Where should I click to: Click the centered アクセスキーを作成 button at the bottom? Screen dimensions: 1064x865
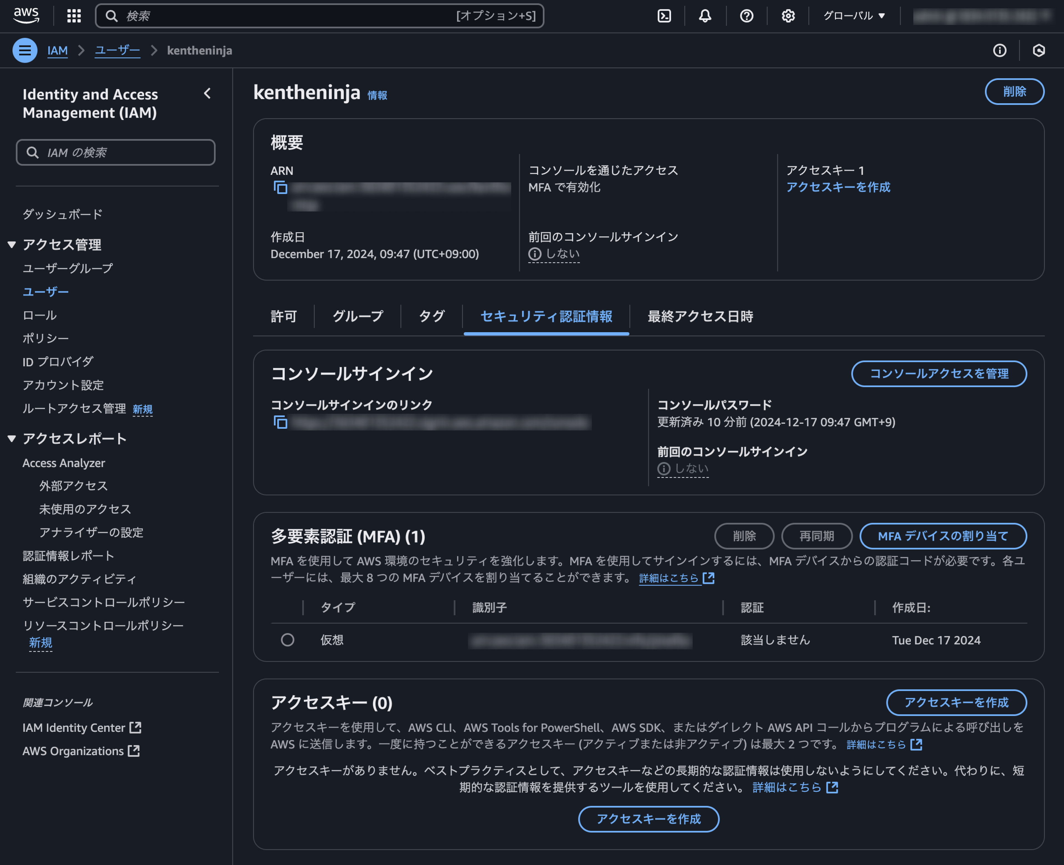click(648, 819)
